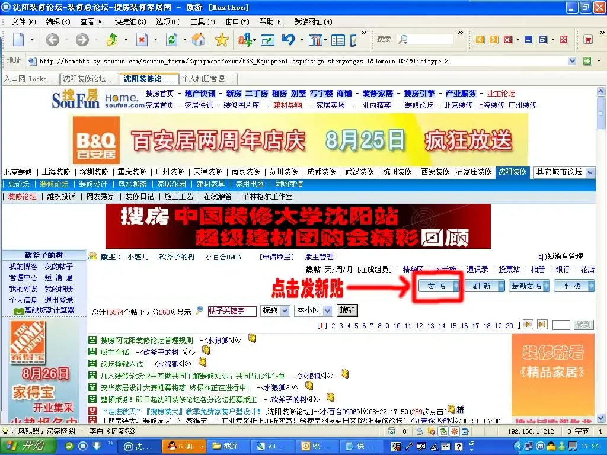The width and height of the screenshot is (607, 455).
Task: Open the Home page house icon
Action: point(199,40)
